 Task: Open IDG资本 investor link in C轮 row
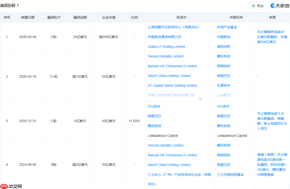[x=154, y=106]
